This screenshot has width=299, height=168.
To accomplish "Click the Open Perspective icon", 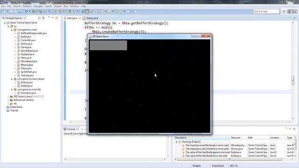I will [284, 12].
